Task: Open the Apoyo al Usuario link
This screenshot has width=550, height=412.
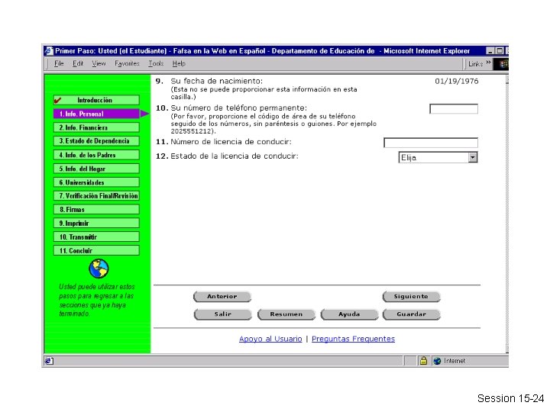Action: pos(270,339)
